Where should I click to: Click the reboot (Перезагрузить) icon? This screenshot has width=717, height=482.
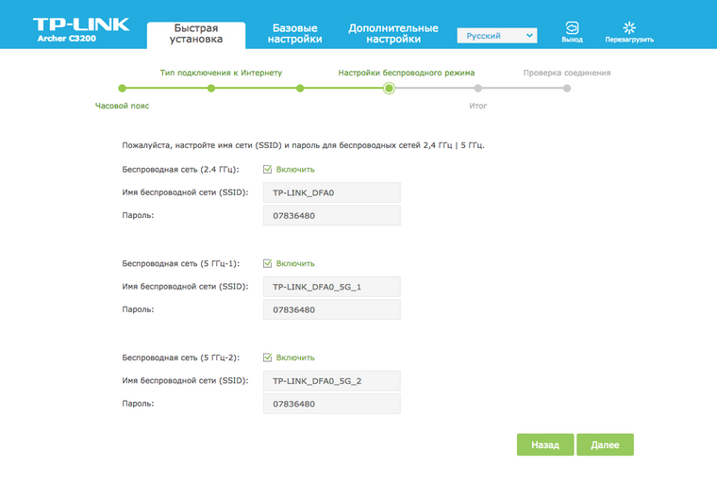coord(629,27)
